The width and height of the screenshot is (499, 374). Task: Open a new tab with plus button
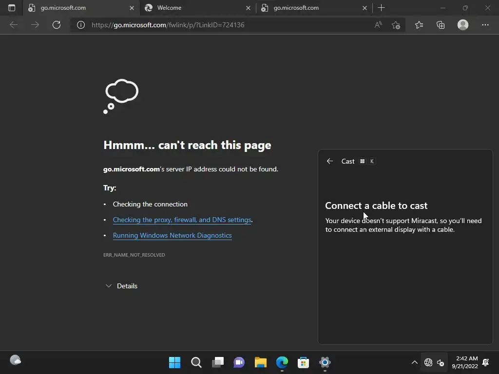[x=381, y=8]
